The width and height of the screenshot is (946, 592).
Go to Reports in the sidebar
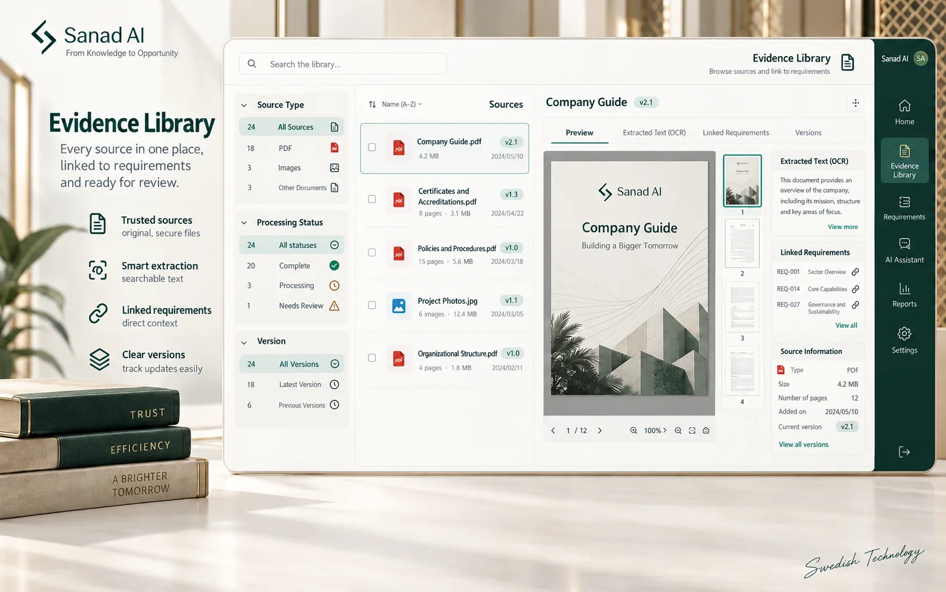(904, 295)
